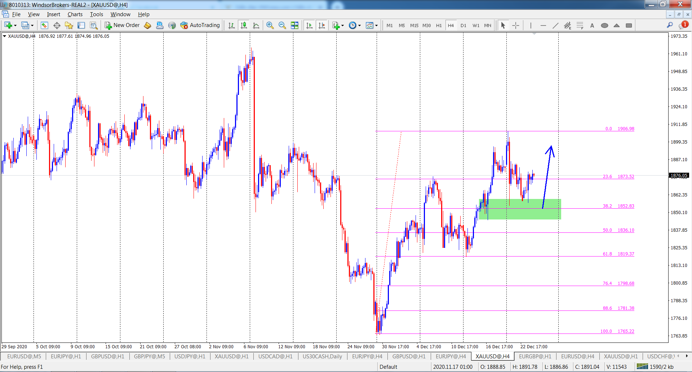Screen dimensions: 692x372
Task: Select the Rectangle drawing tool
Action: pyautogui.click(x=629, y=25)
